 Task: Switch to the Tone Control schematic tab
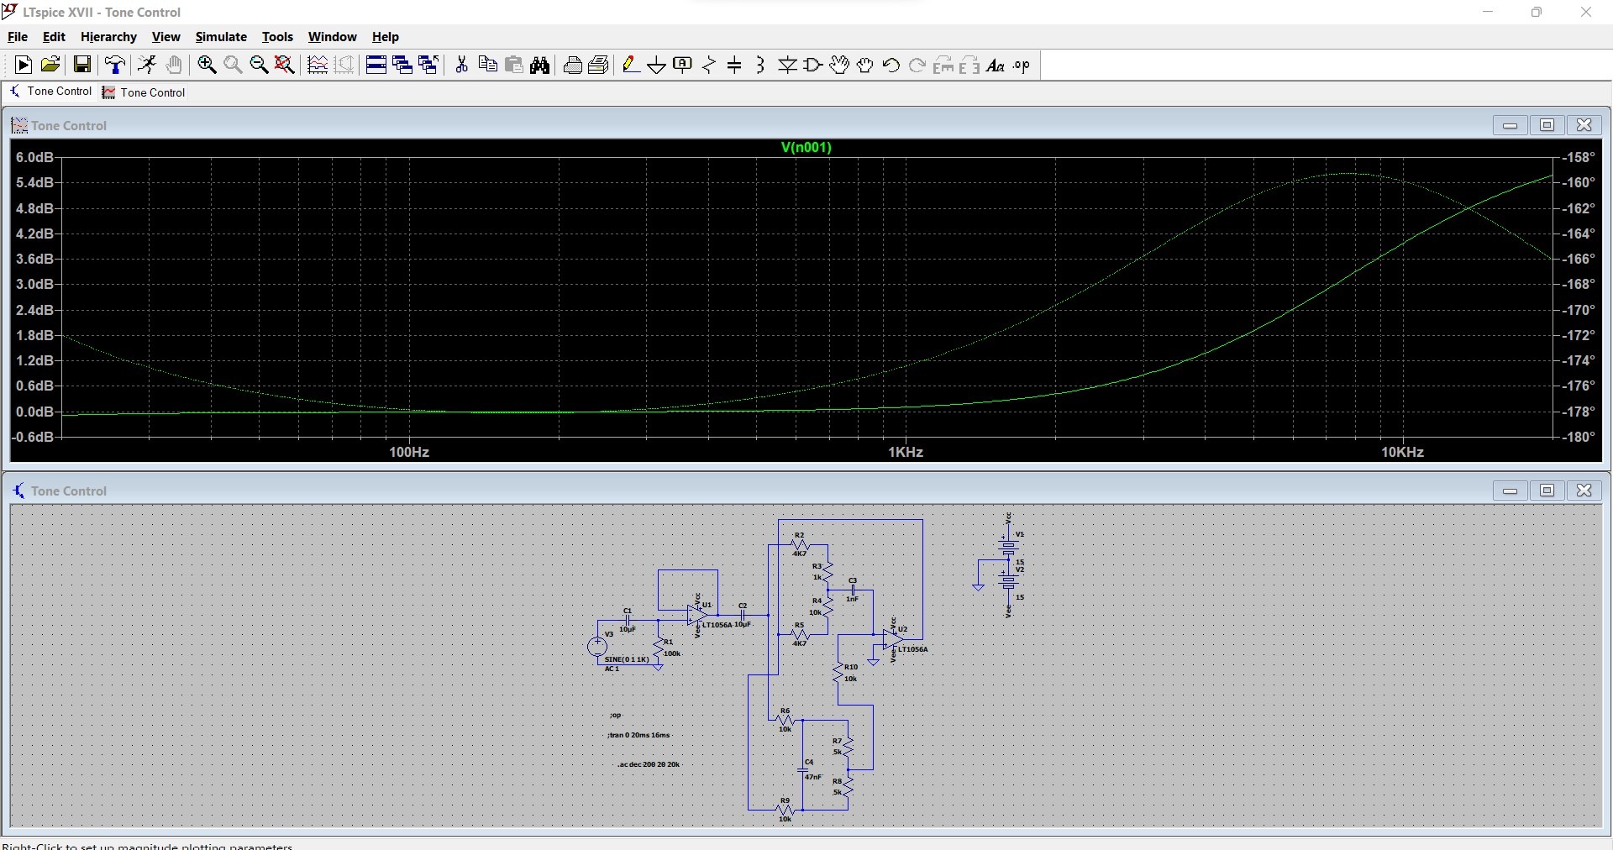[50, 92]
